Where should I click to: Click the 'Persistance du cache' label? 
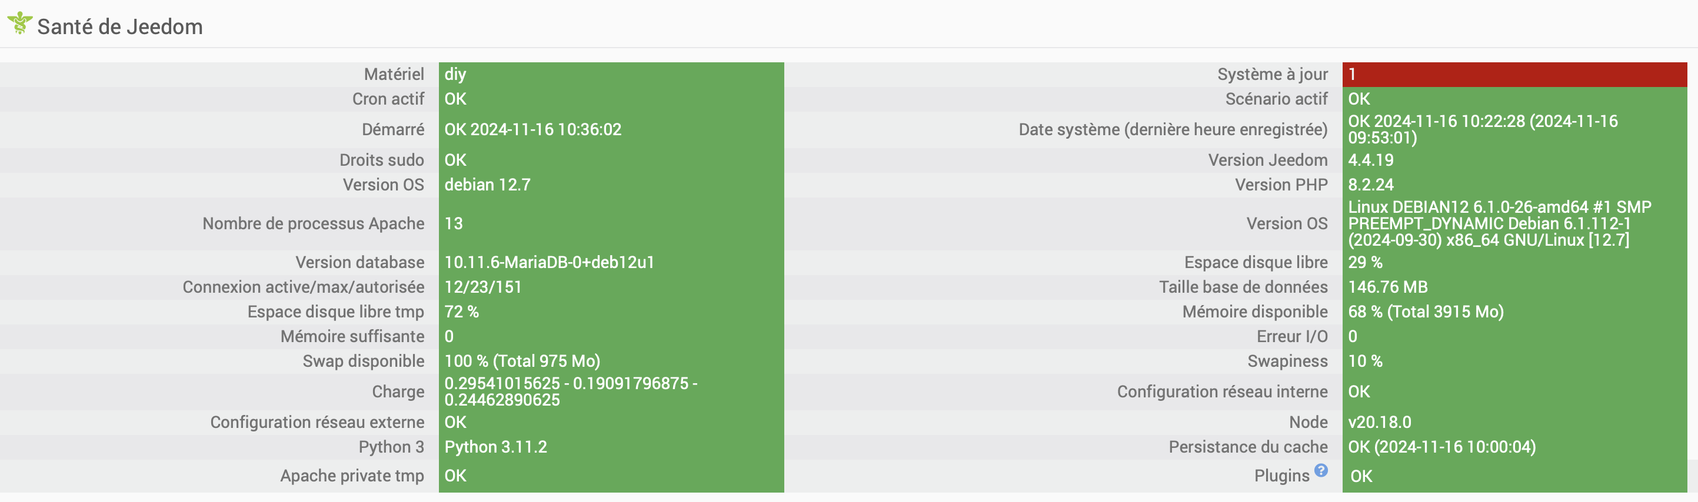coord(1248,447)
